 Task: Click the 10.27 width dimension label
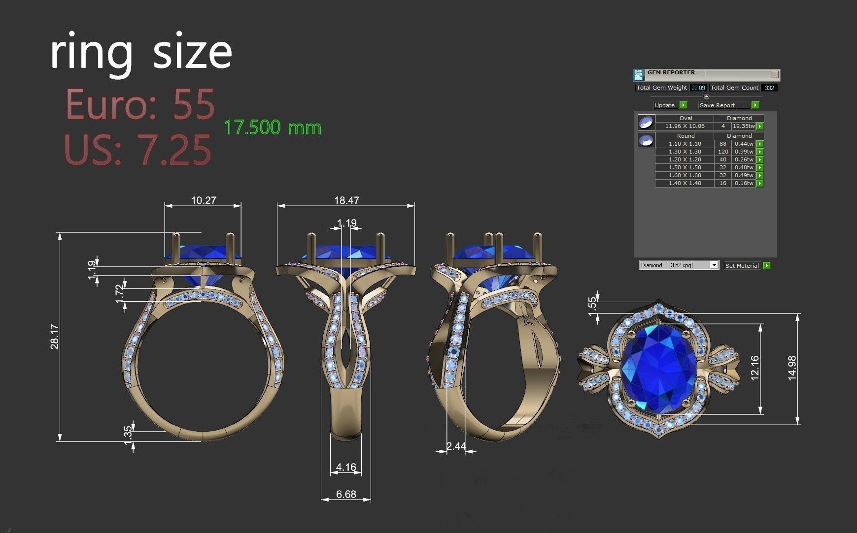tap(204, 200)
